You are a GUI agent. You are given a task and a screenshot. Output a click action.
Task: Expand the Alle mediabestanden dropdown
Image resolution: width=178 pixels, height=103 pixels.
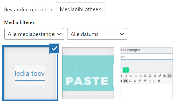click(34, 34)
